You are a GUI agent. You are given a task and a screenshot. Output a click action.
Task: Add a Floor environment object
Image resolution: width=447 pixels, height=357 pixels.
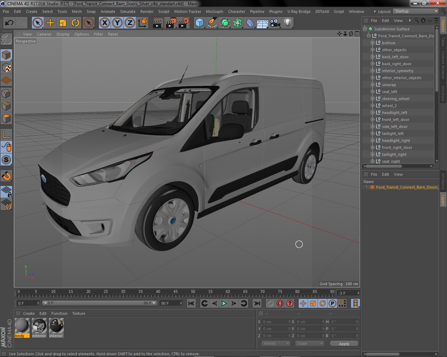click(x=263, y=23)
